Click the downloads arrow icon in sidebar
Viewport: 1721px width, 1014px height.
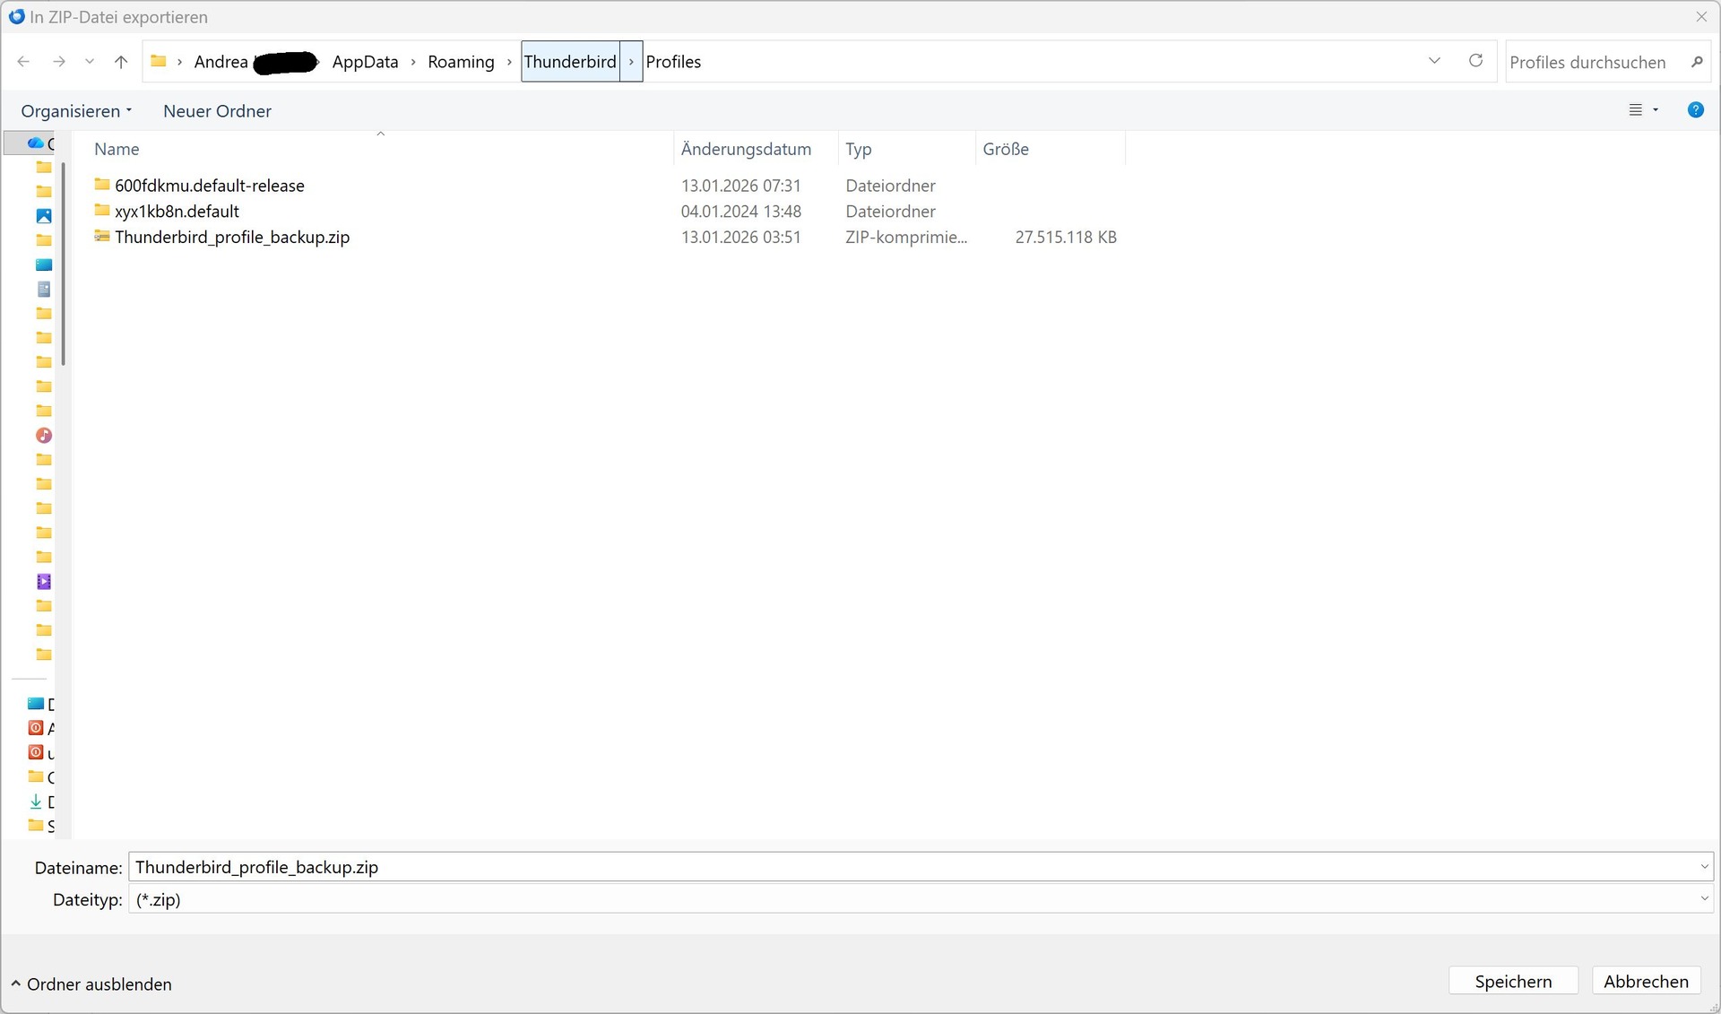36,802
